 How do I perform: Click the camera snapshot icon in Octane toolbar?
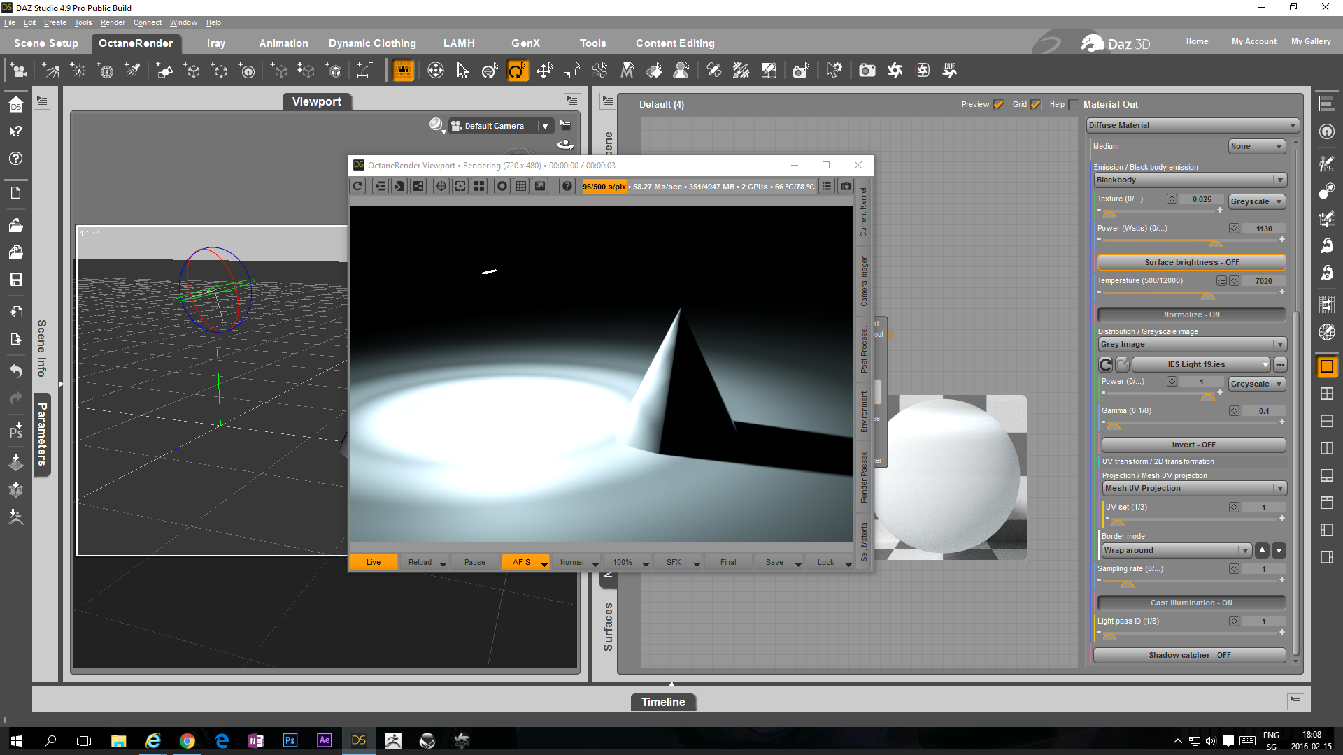coord(846,186)
